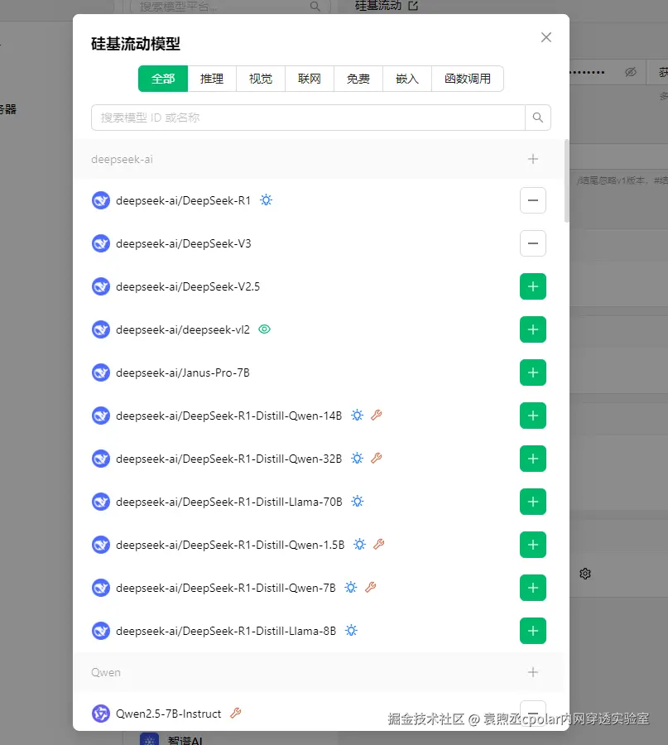Add DeepSeek-R1-Distill-Qwen-7B model
Screen dimensions: 668x745
(532, 588)
